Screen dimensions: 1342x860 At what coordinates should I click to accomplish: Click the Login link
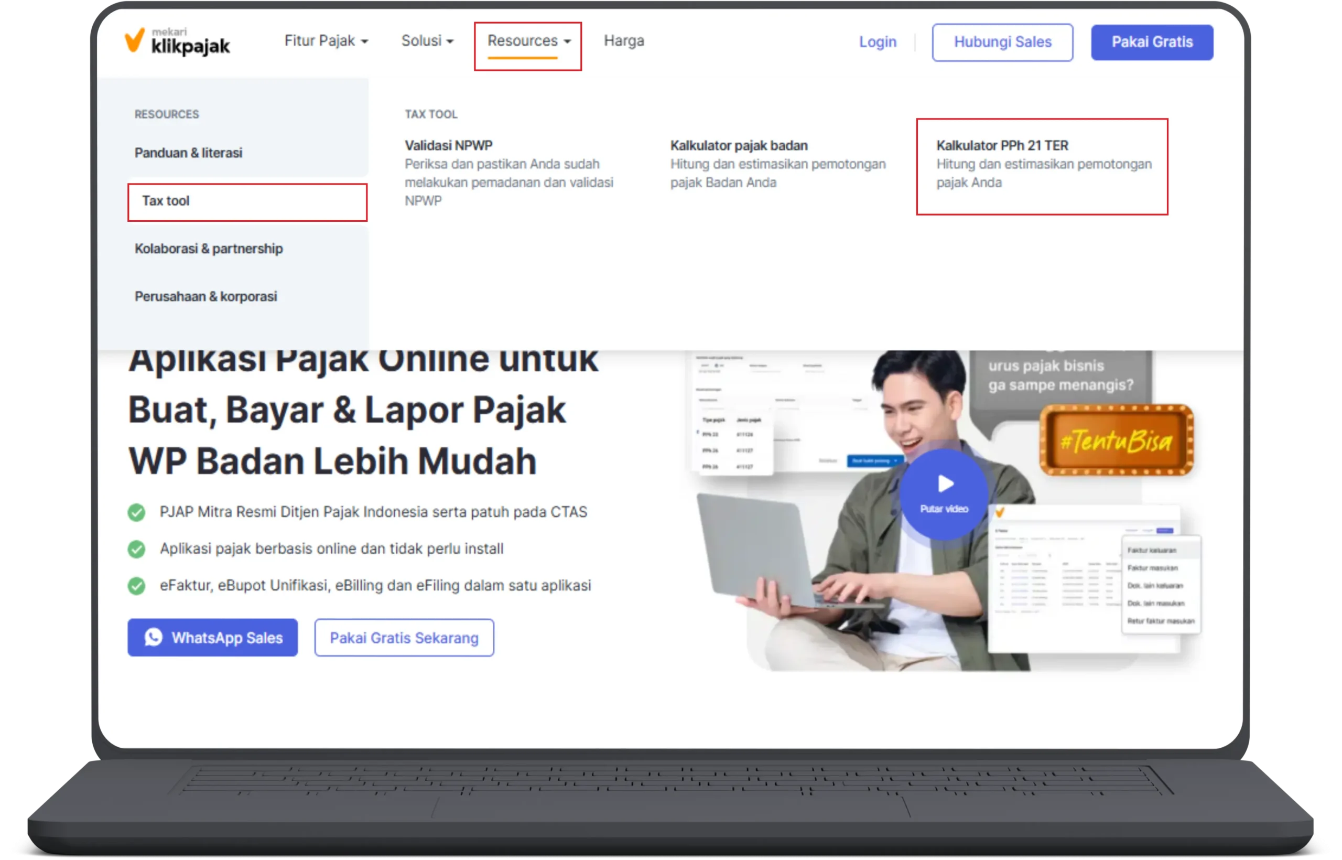(877, 42)
